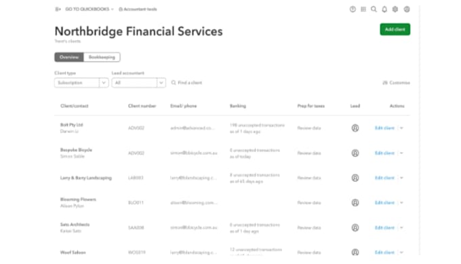Click the Find a client search field

[187, 83]
